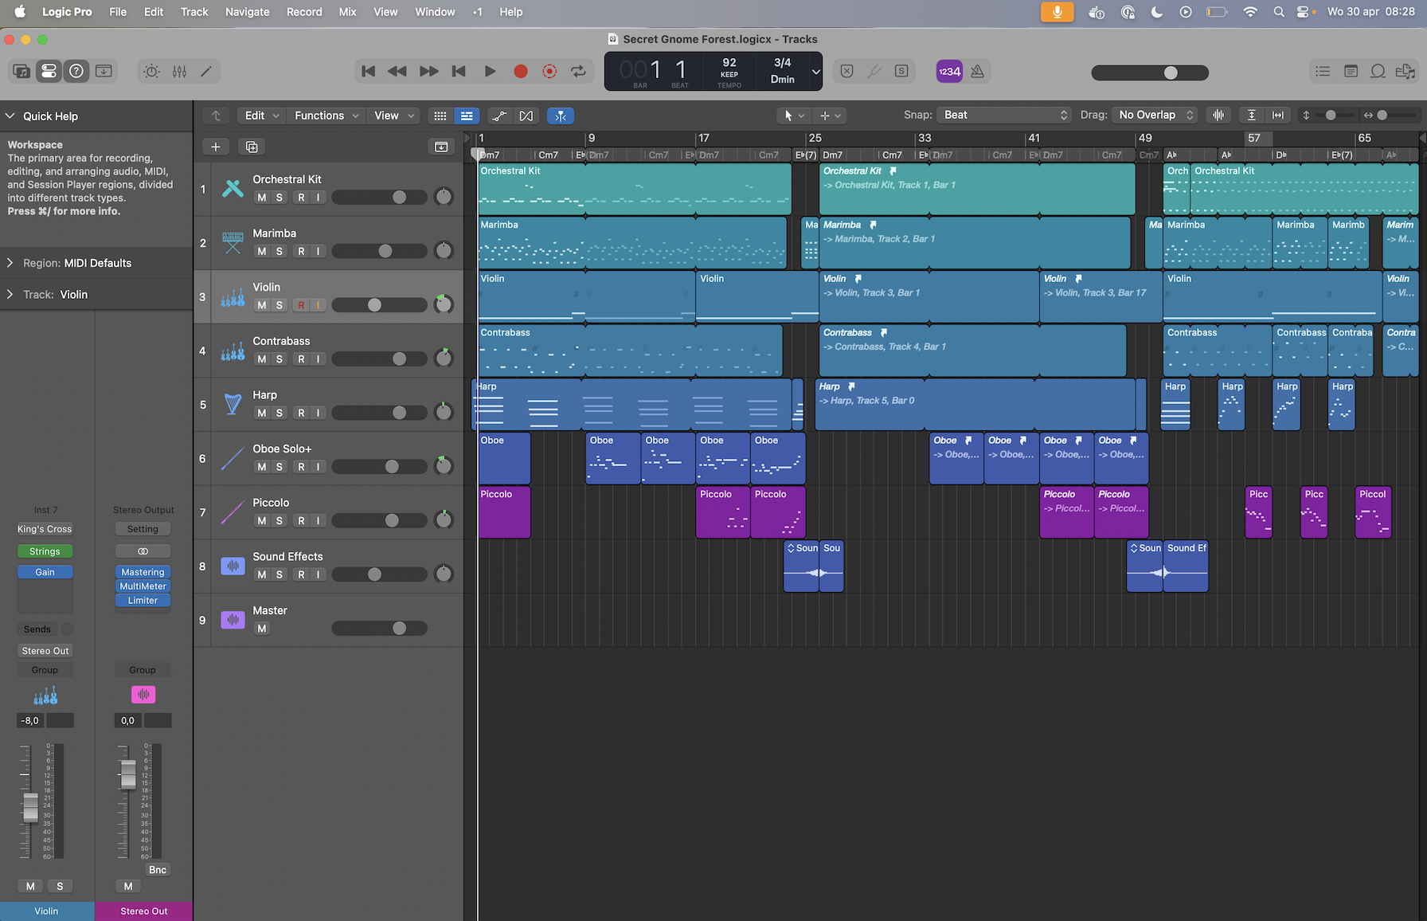Toggle the Metronome icon
This screenshot has height=921, width=1427.
click(x=977, y=71)
